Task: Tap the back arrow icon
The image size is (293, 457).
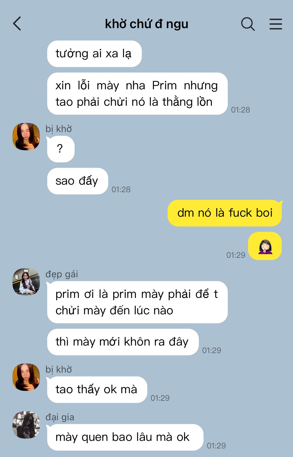Action: (x=17, y=24)
